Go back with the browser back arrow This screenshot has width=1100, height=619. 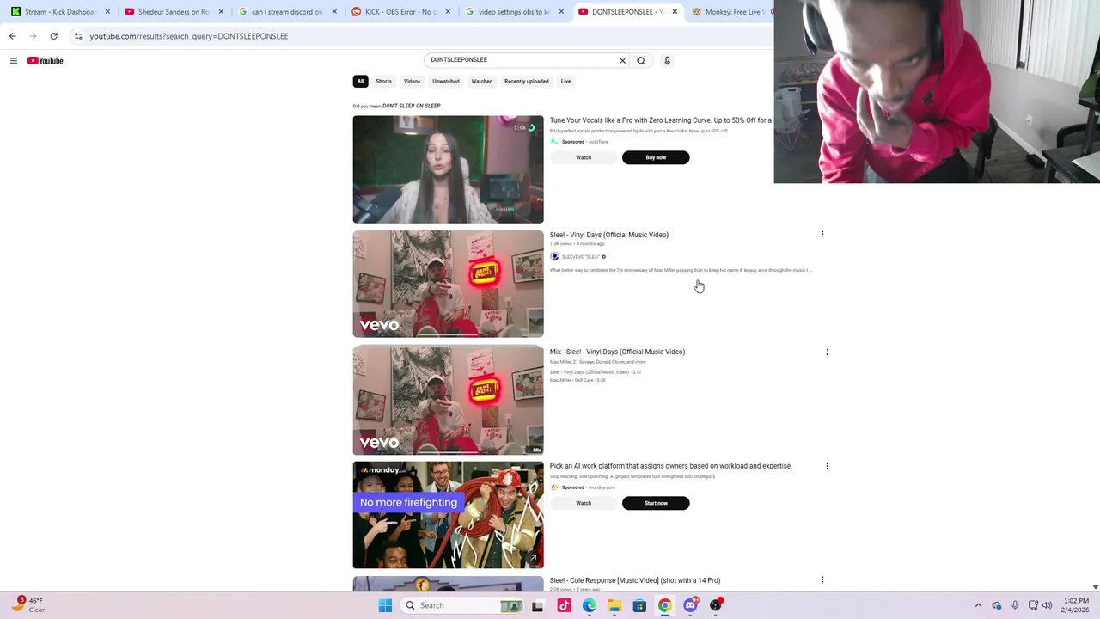(12, 36)
